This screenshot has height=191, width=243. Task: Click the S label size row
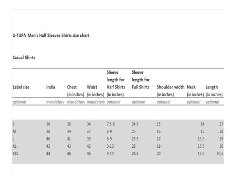pos(118,124)
